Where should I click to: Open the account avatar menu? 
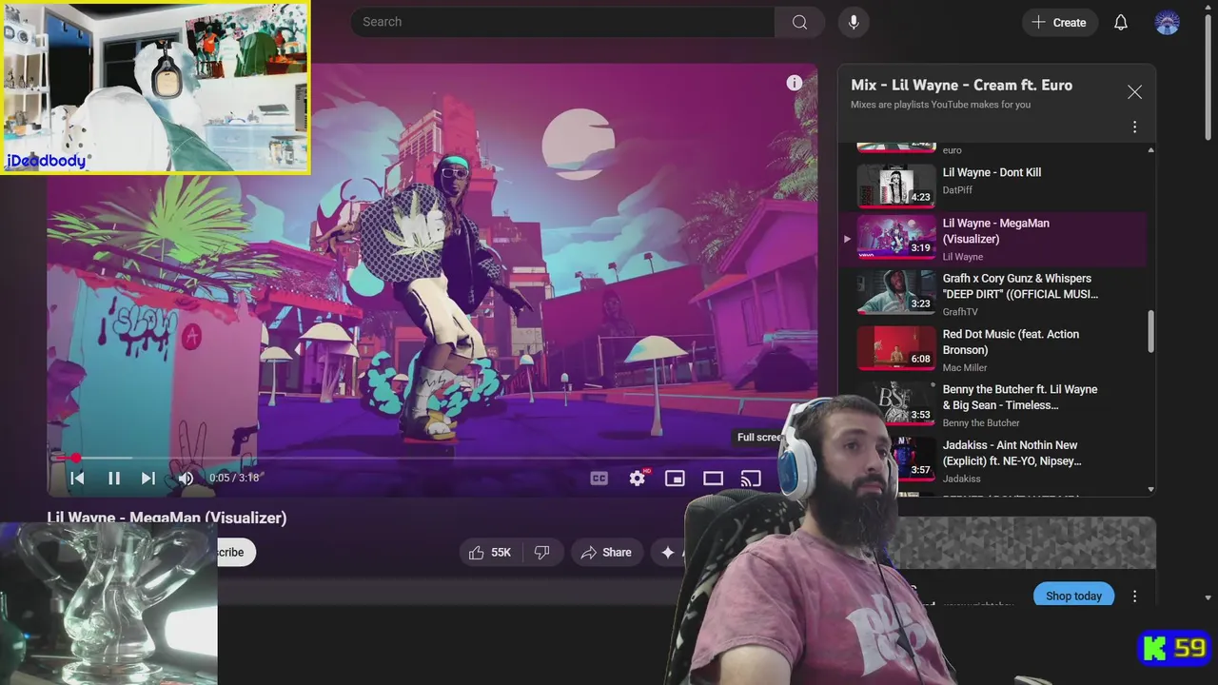pyautogui.click(x=1168, y=22)
